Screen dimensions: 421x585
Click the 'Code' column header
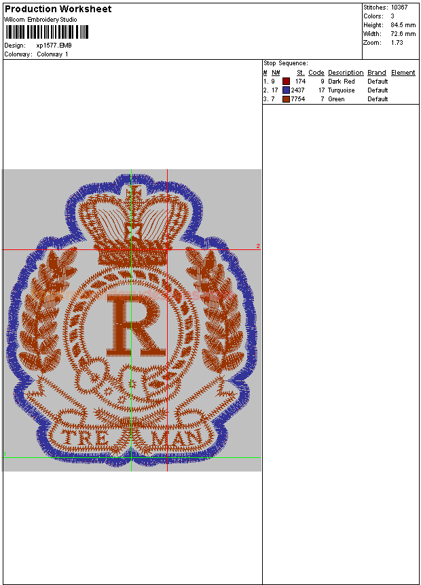316,73
